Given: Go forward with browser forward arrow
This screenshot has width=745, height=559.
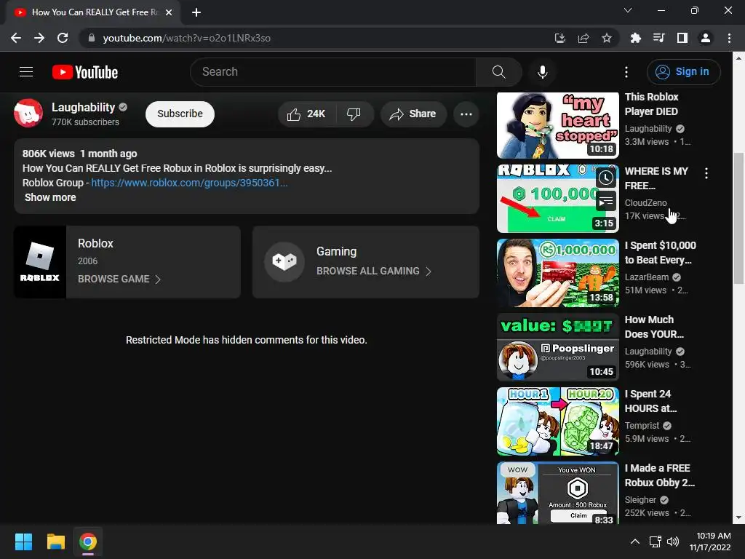Looking at the screenshot, I should 39,38.
